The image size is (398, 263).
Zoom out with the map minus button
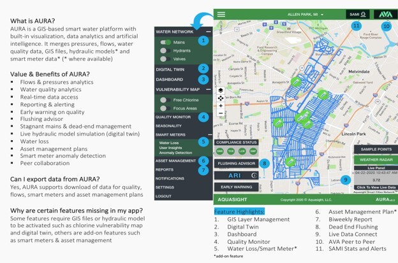click(221, 113)
